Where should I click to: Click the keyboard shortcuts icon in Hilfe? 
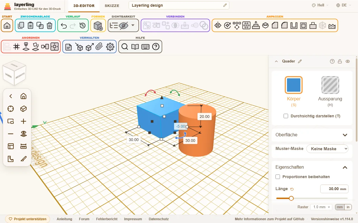click(x=145, y=47)
